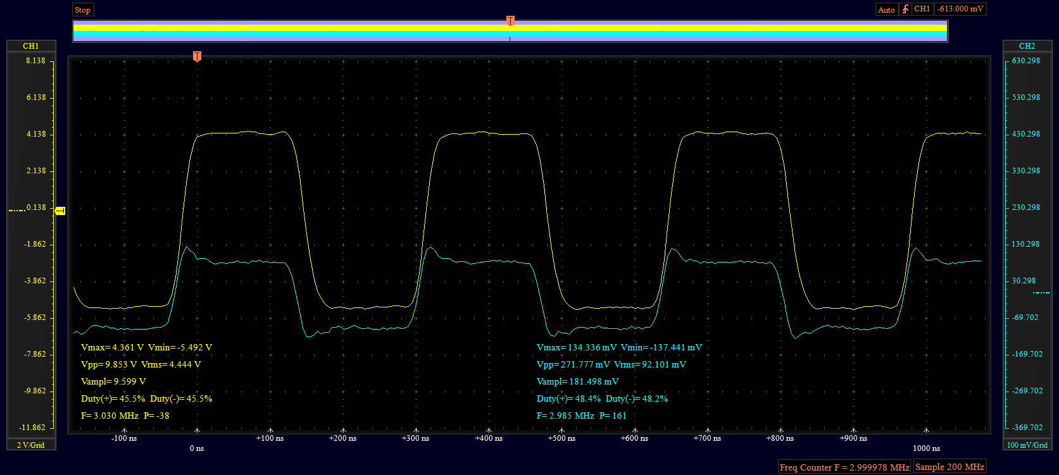Click the CH2 Vmax= 134.336 mV measurement

(x=577, y=347)
